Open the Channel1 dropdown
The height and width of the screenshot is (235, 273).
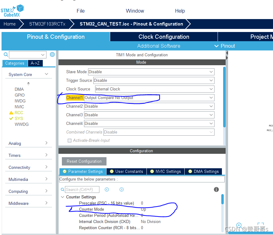coord(149,98)
